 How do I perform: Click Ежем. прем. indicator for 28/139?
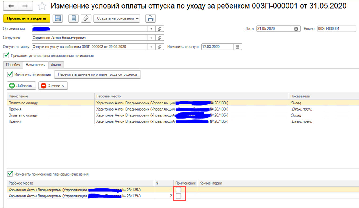[302, 109]
